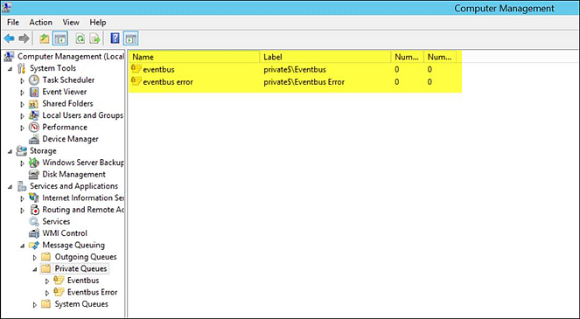Click the Forward arrow toolbar button

point(24,38)
